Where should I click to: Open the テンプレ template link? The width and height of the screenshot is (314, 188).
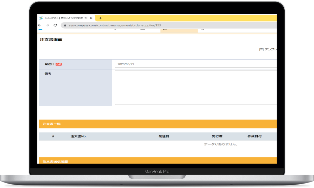(271, 49)
